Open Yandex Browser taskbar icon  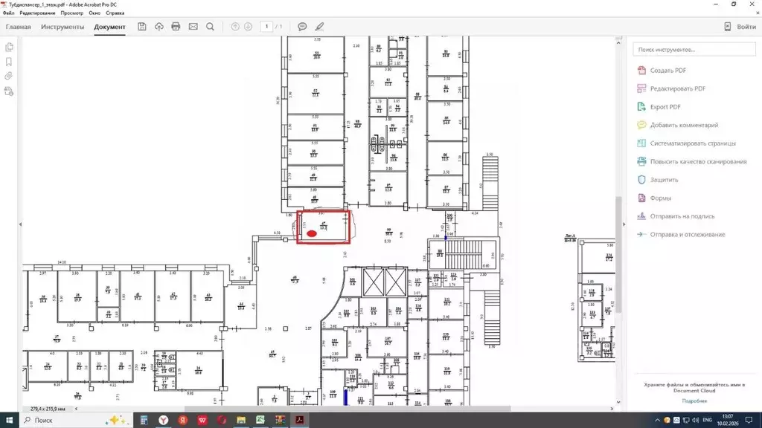click(163, 420)
